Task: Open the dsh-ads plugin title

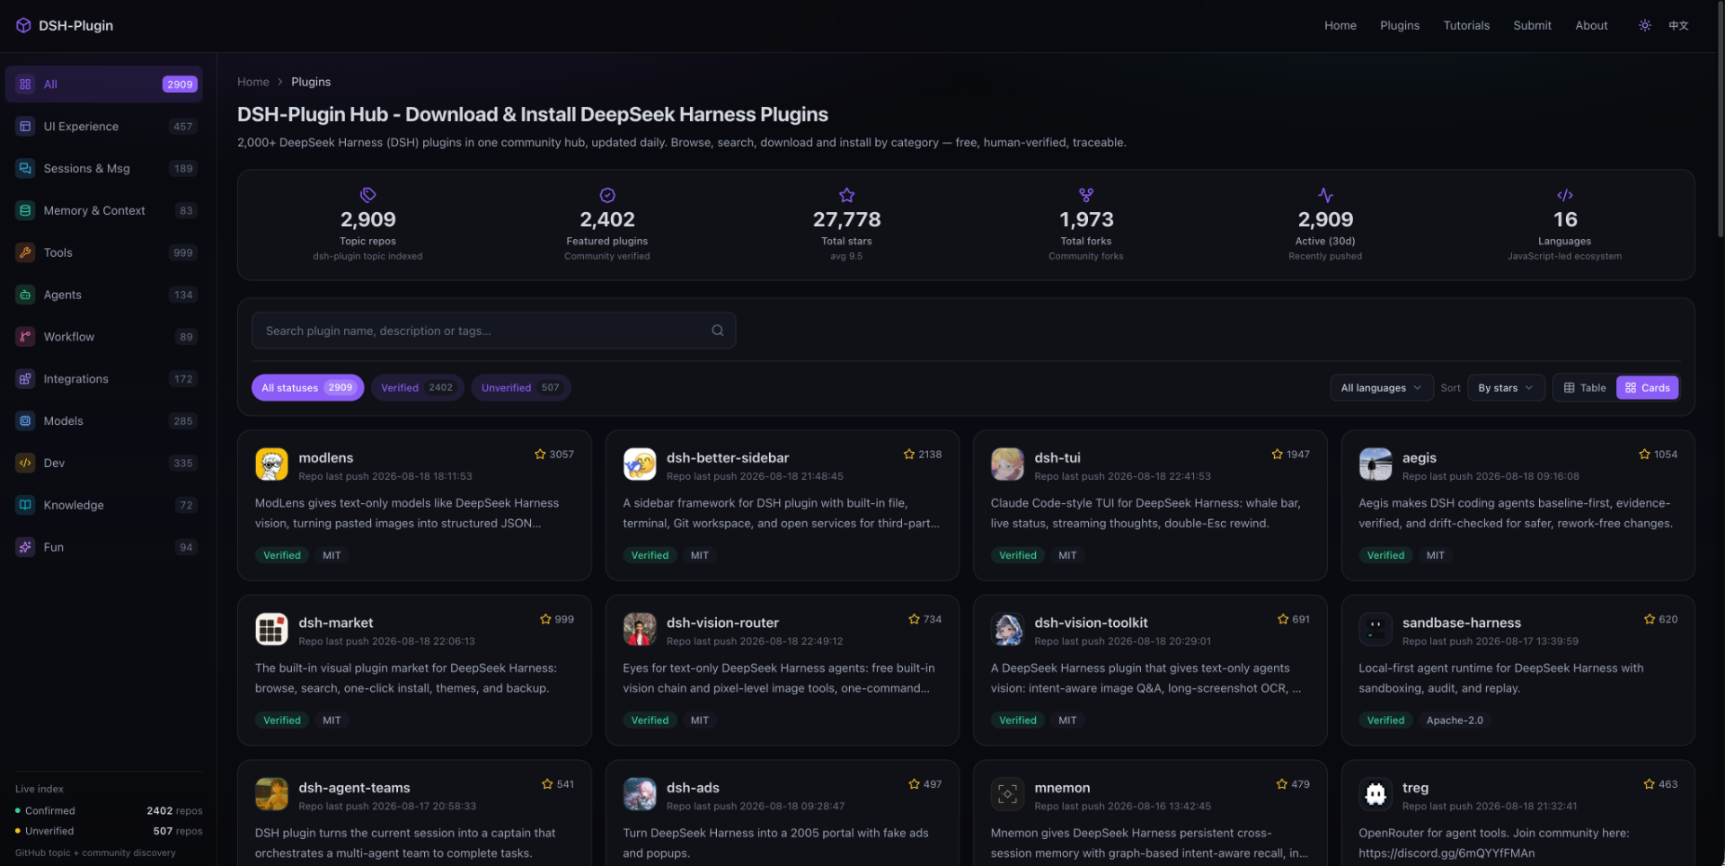Action: click(x=693, y=788)
